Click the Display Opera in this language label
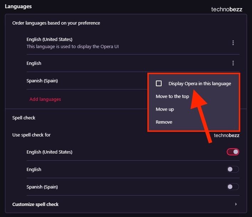Viewport: 252px width, 217px height. (x=200, y=84)
